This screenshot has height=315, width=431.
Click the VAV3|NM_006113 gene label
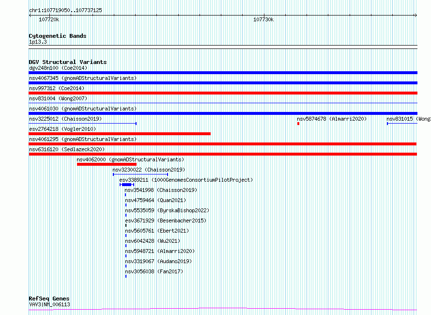[49, 304]
